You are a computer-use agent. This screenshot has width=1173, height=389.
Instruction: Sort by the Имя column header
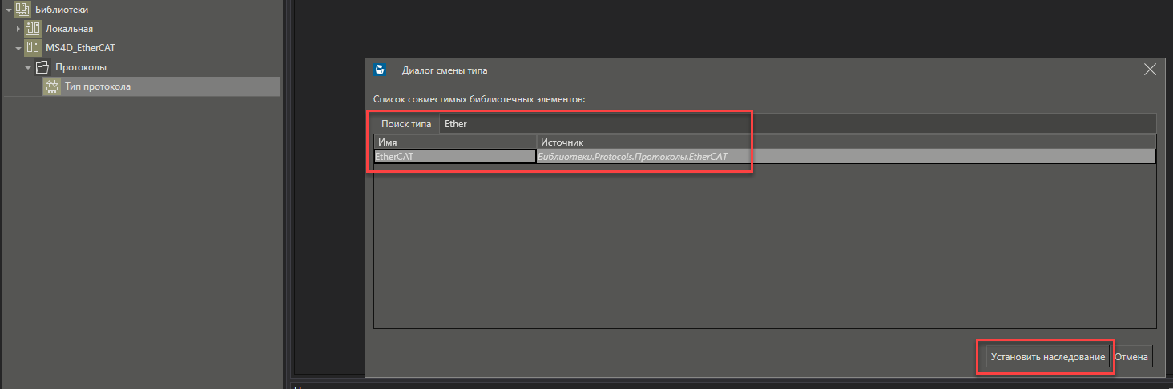(x=455, y=142)
